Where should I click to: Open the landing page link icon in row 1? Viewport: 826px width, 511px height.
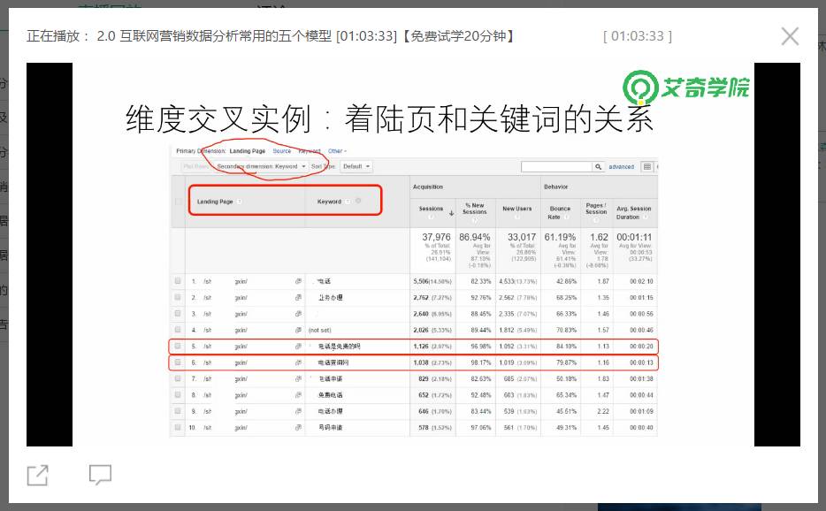click(x=298, y=281)
